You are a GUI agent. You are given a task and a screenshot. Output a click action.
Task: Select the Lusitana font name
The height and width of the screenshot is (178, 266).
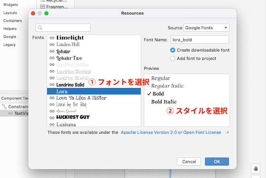click(66, 125)
